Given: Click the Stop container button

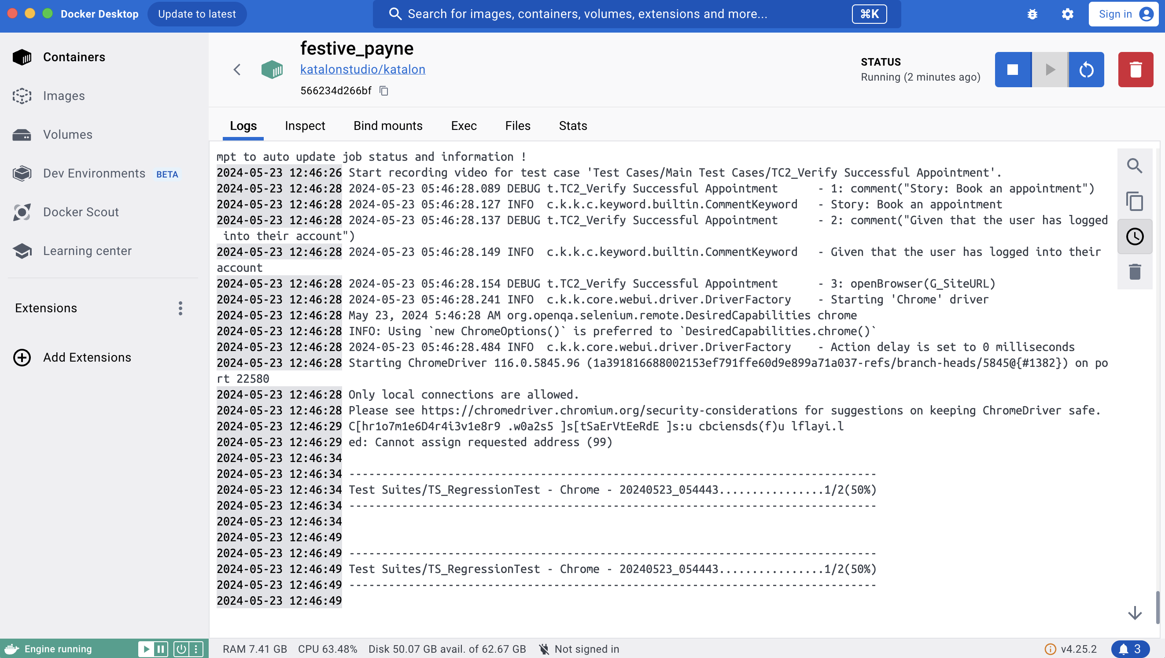Looking at the screenshot, I should click(x=1012, y=70).
